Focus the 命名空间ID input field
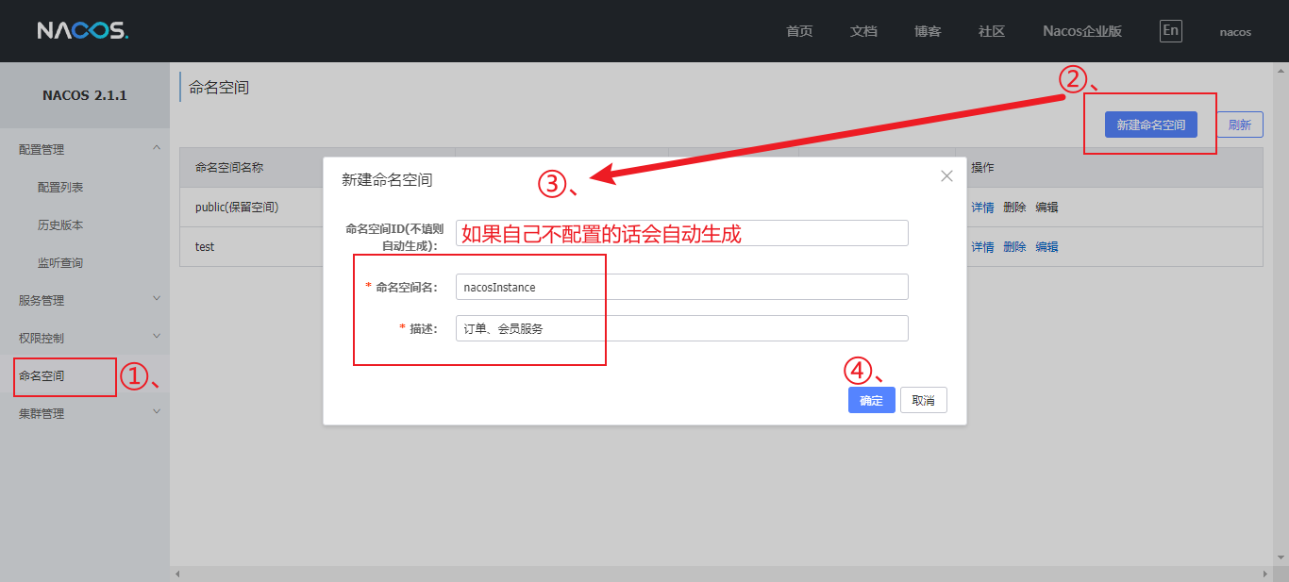The image size is (1289, 582). coord(681,233)
